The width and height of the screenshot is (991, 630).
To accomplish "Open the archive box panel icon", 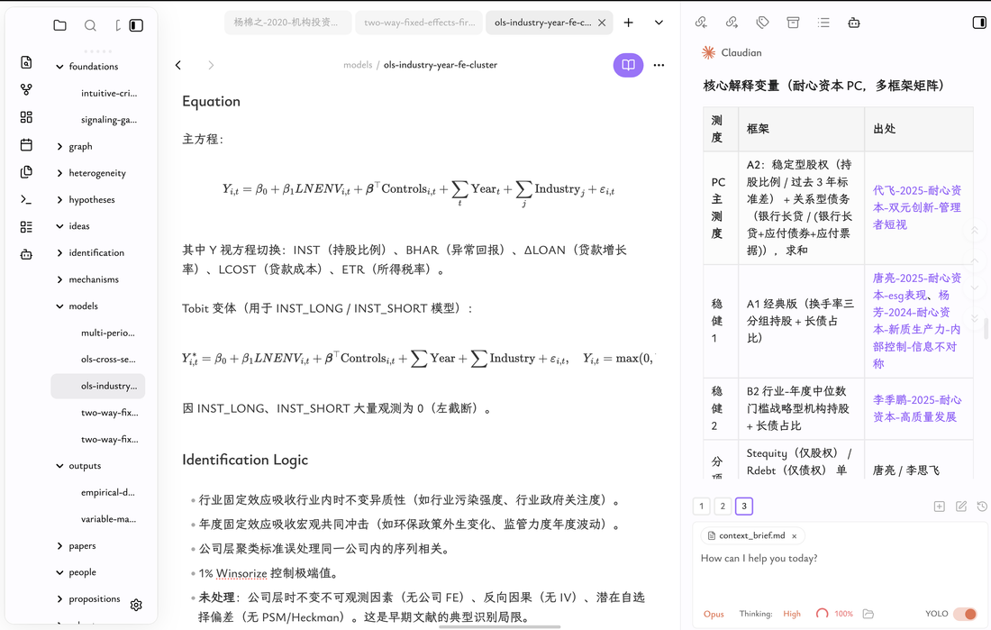I will (793, 23).
